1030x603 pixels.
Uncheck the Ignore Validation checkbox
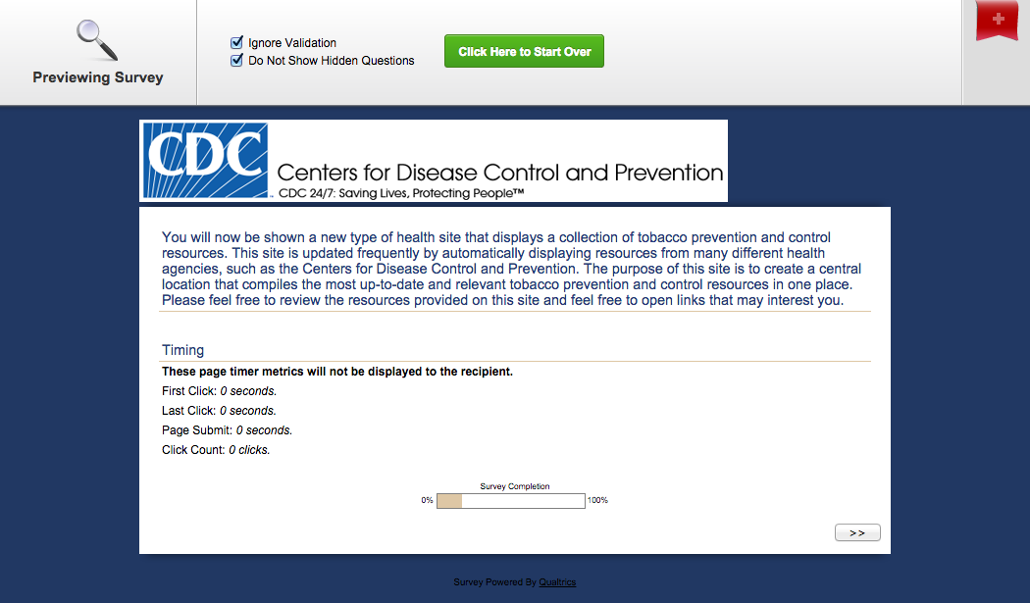point(236,43)
